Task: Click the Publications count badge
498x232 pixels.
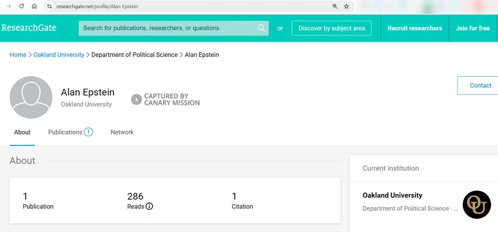Action: (88, 132)
